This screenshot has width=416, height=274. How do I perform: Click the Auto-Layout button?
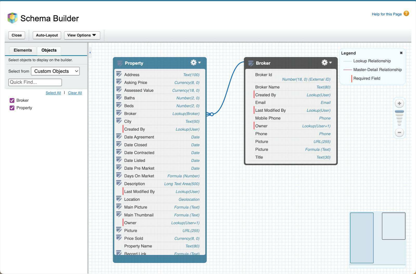point(47,35)
